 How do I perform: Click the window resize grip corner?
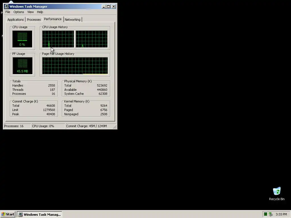pyautogui.click(x=115, y=127)
